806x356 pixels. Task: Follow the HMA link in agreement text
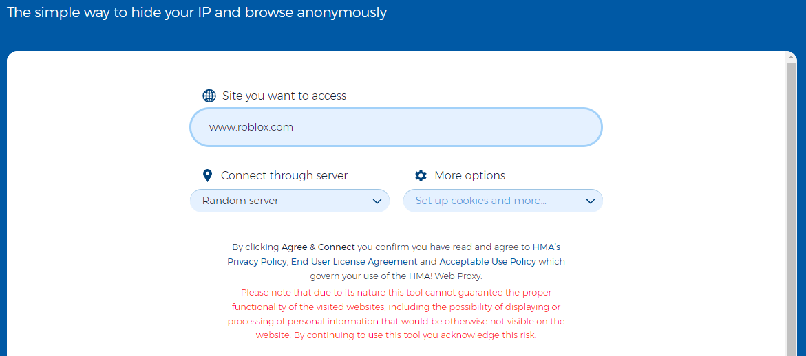point(544,247)
